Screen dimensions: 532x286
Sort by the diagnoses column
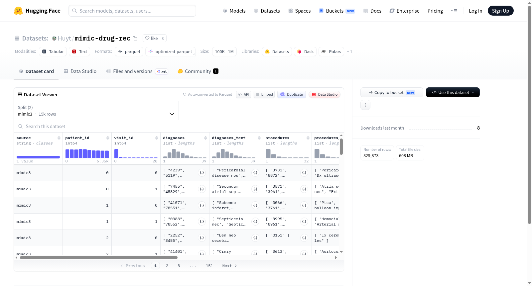click(x=205, y=138)
